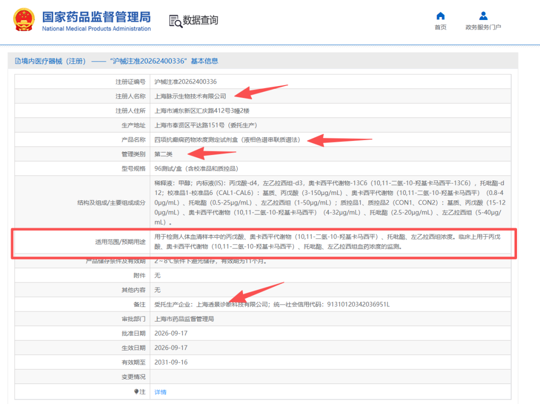Click the 型号规格 label
Viewport: 540px width, 404px height.
tap(133, 168)
